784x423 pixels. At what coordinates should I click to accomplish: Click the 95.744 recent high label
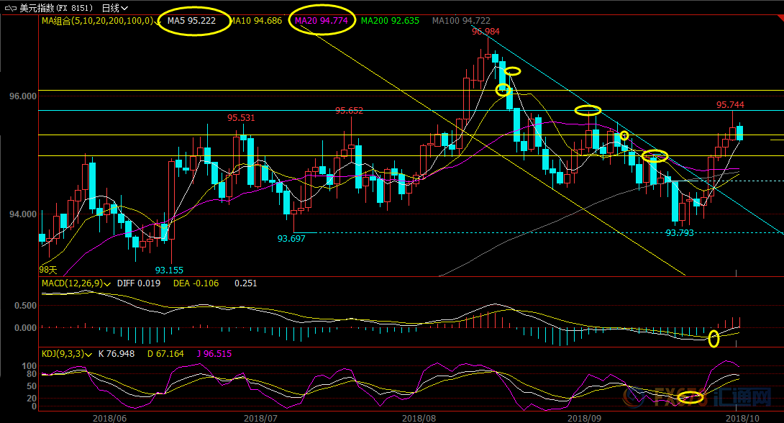[x=730, y=104]
